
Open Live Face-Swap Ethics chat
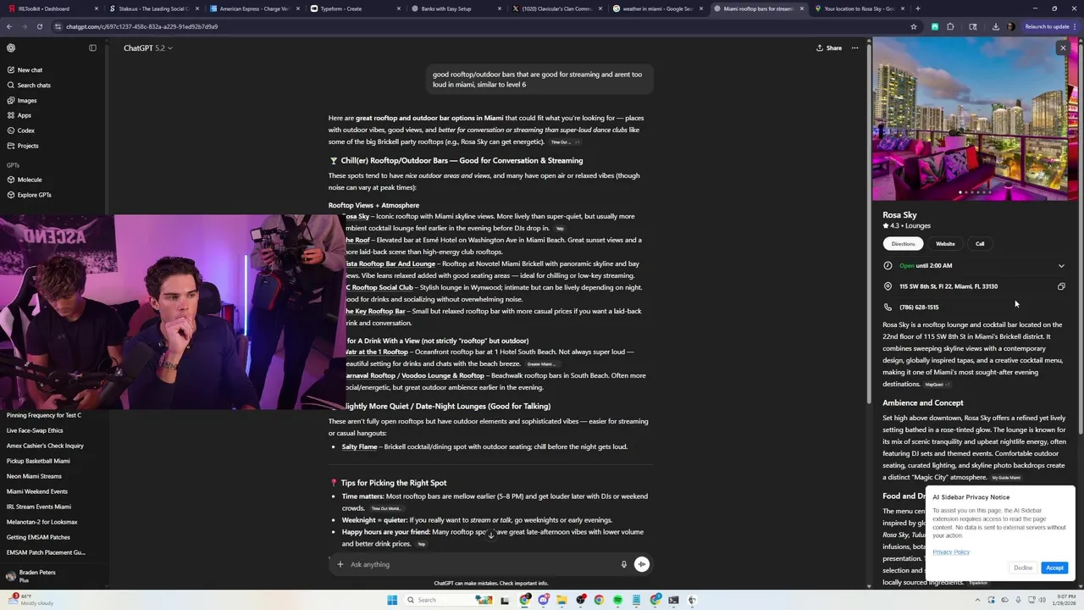click(35, 430)
